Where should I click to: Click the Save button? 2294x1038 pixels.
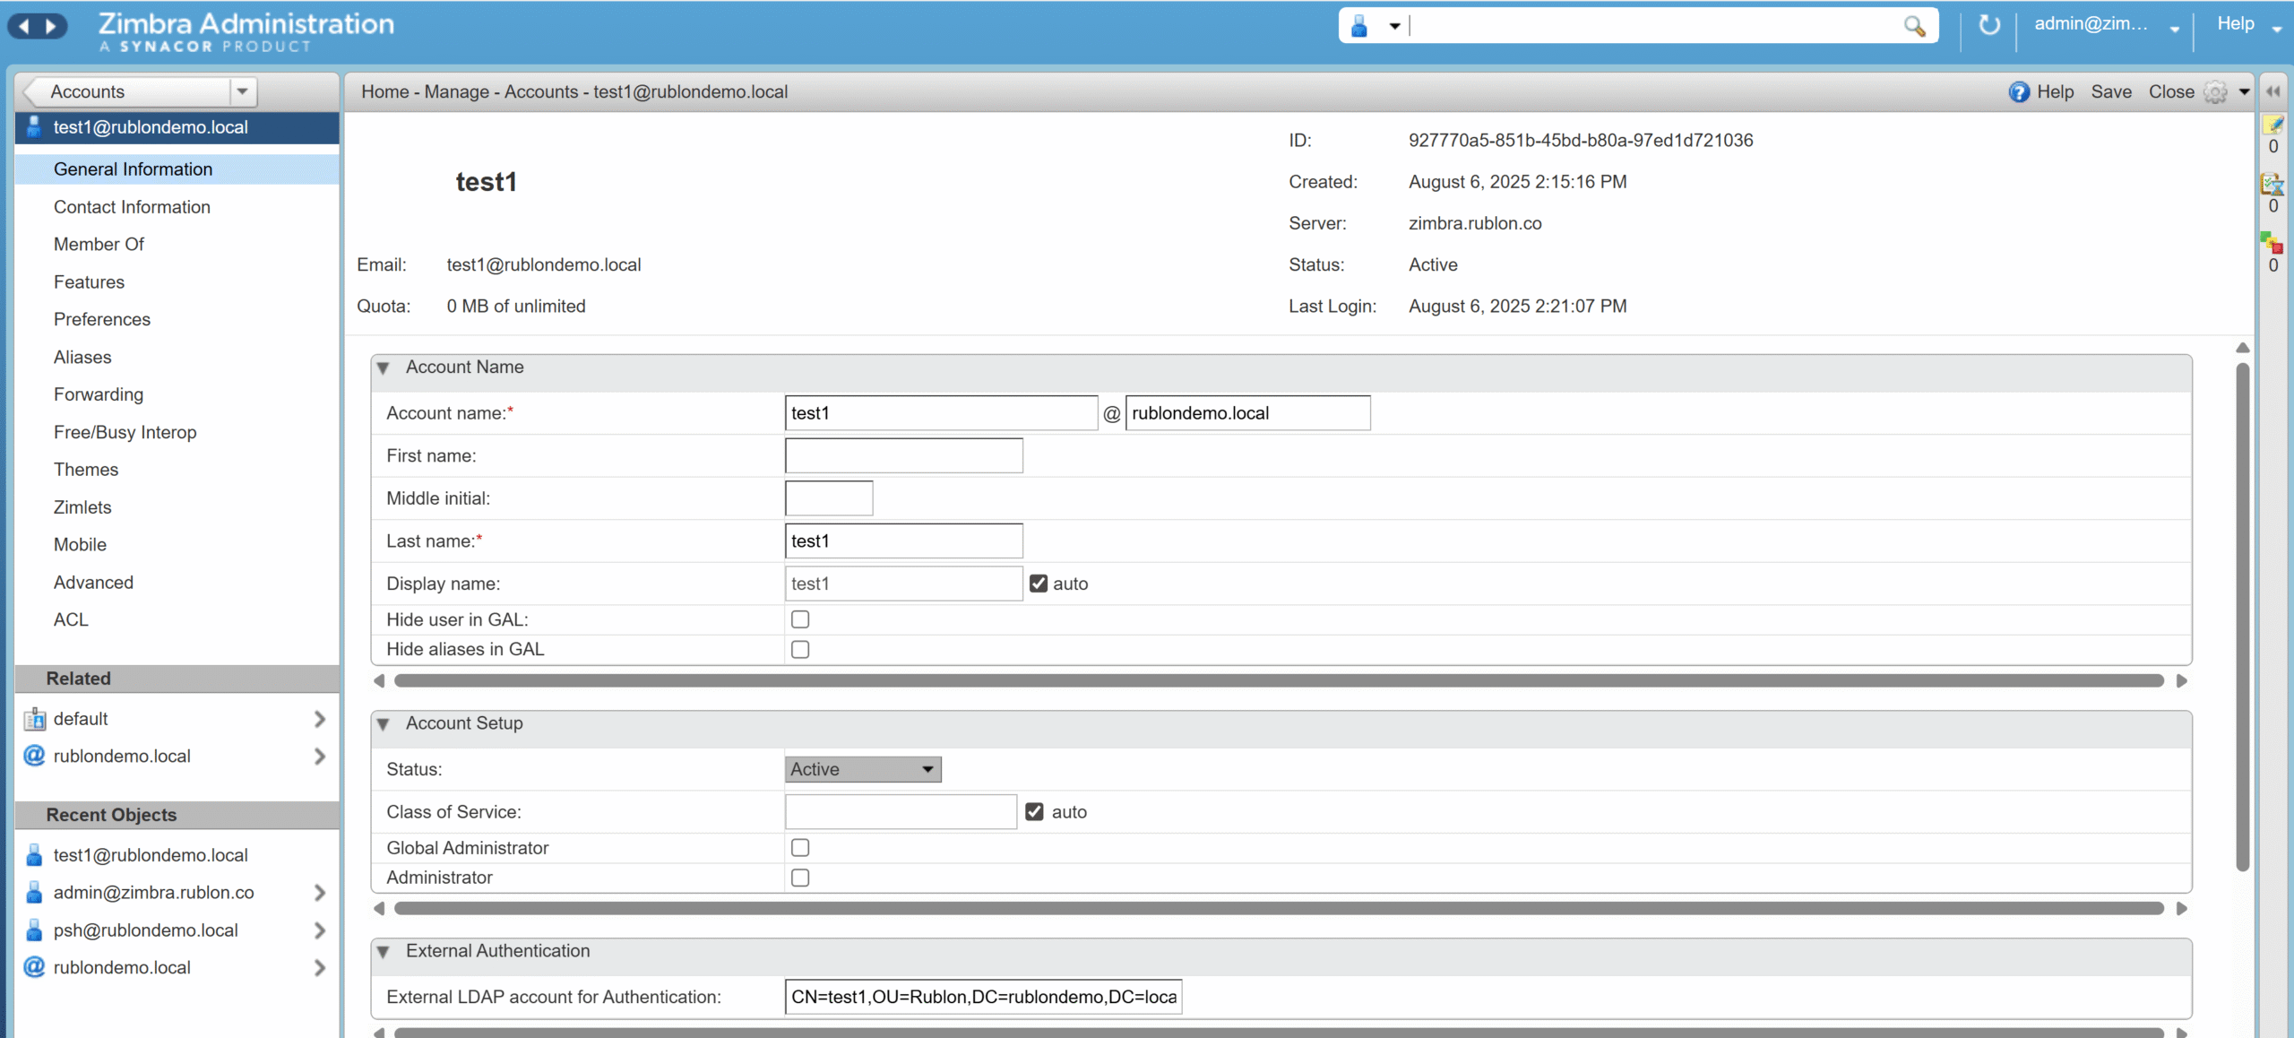click(2110, 92)
